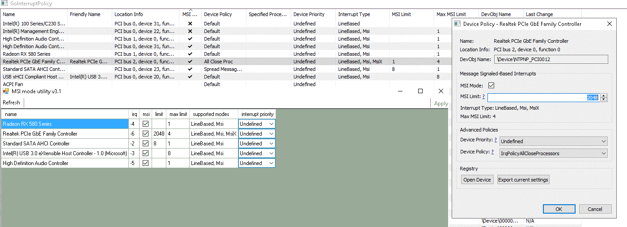Uncheck msi for Radeon RX 580 Series
The image size is (627, 227).
[x=146, y=124]
